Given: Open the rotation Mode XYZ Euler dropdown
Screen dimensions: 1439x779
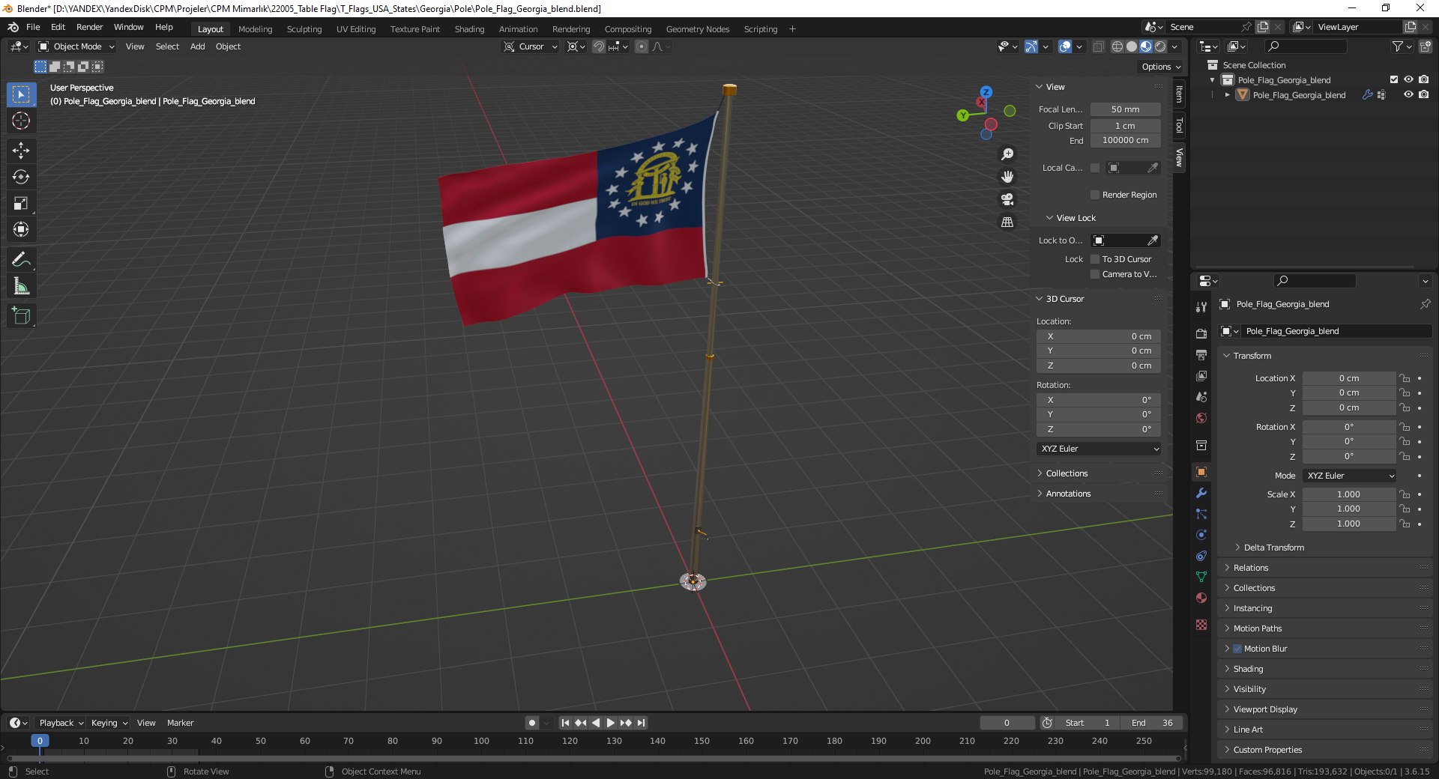Looking at the screenshot, I should click(x=1349, y=476).
